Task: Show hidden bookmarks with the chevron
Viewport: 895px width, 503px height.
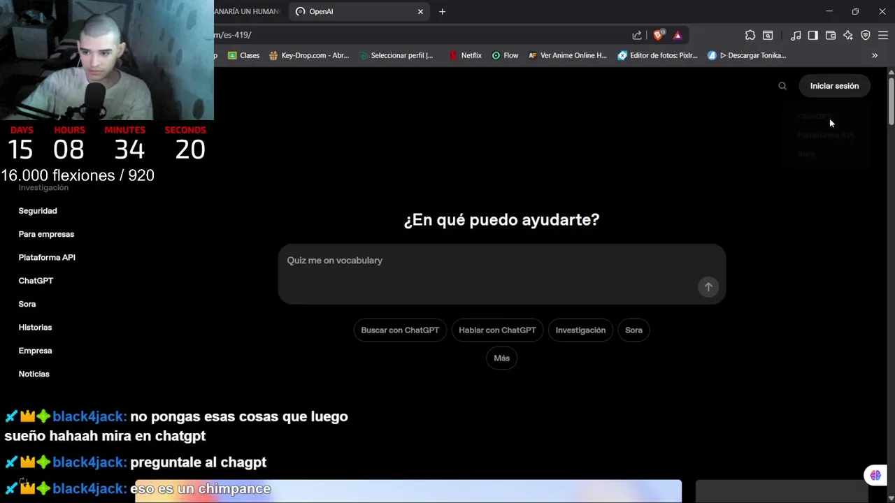Action: (875, 55)
